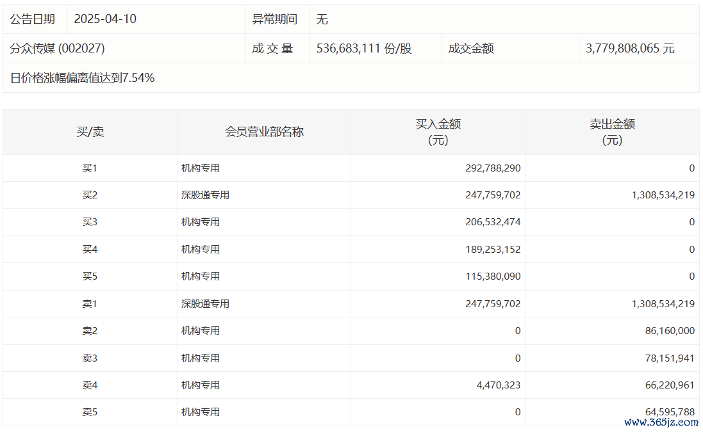Viewport: 703px width, 432px height.
Task: Click the sell amount 0 in 买1 row
Action: [x=692, y=168]
